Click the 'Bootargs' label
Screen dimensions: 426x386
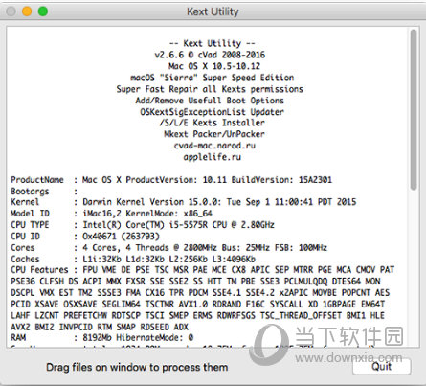(x=30, y=192)
